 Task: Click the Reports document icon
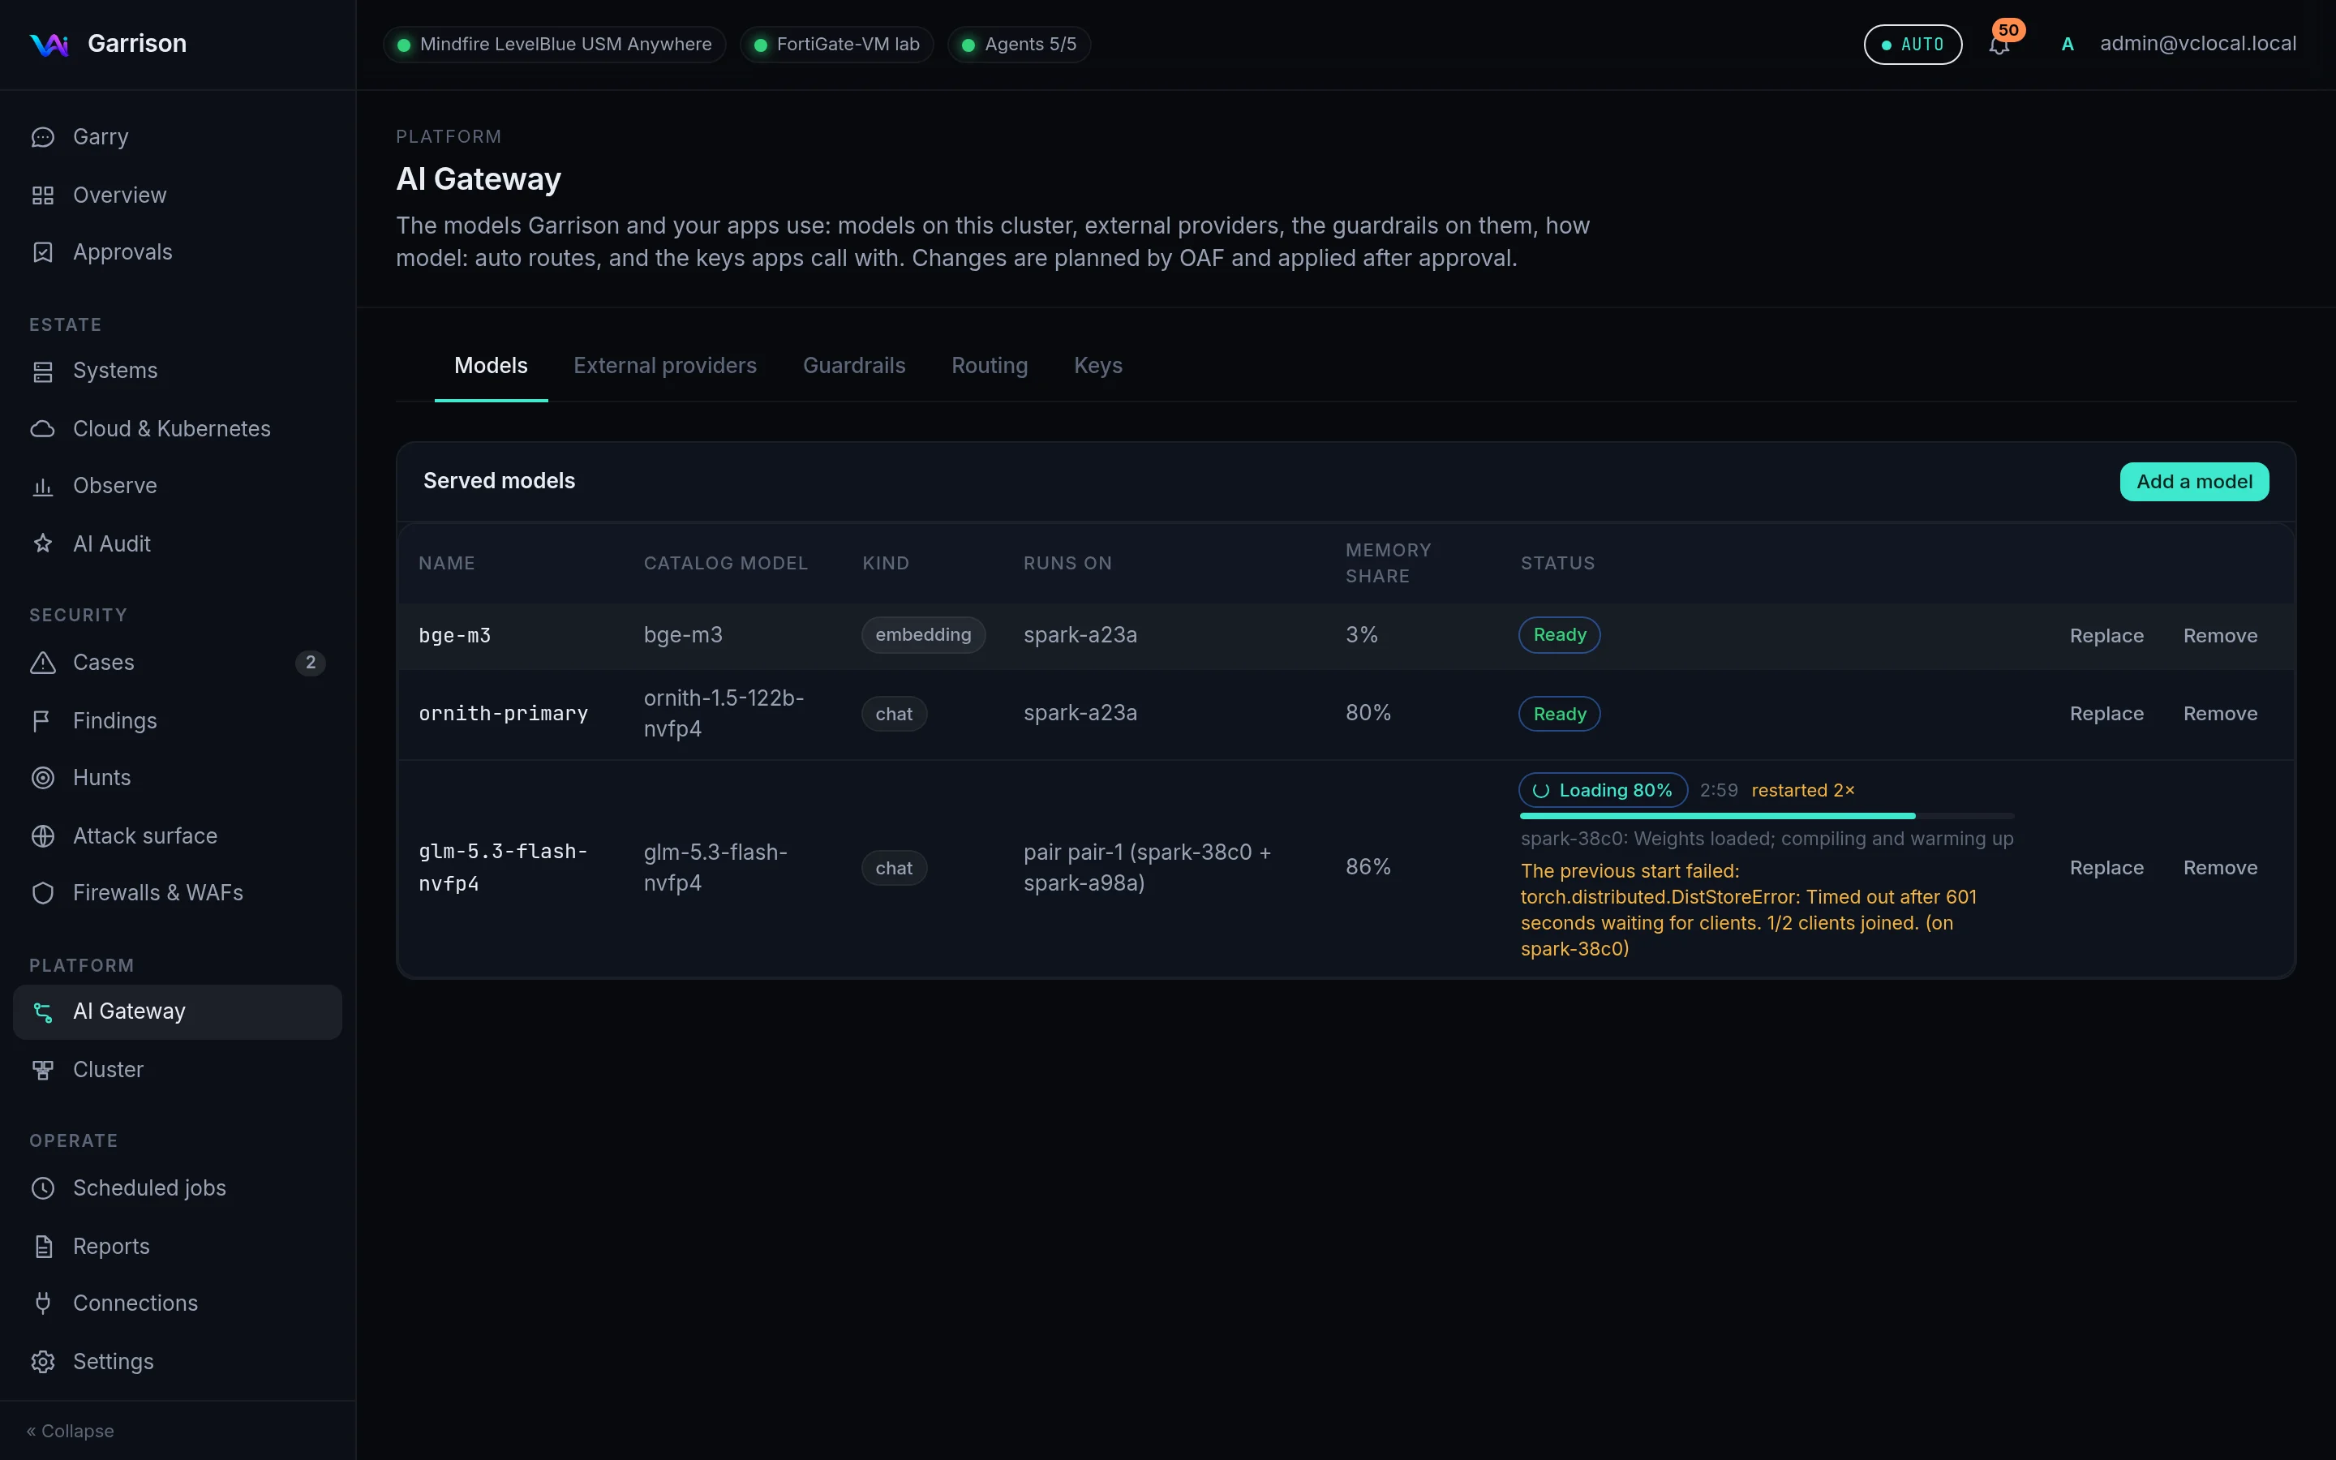click(42, 1247)
